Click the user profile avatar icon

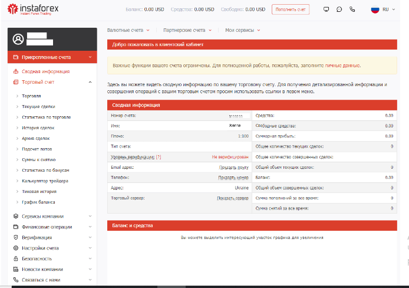pyautogui.click(x=18, y=39)
